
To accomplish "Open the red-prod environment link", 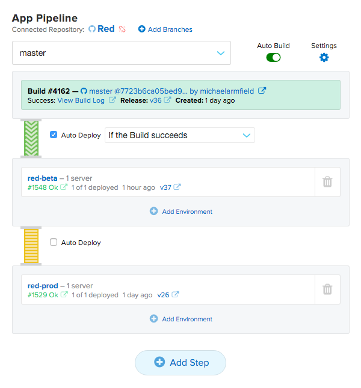I will tap(43, 285).
